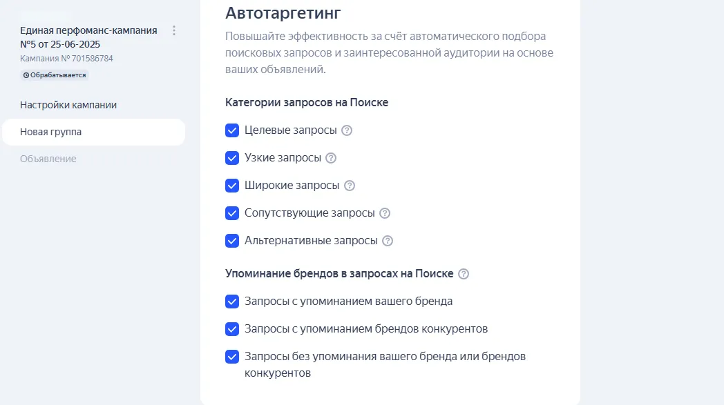
Task: Go to Объявление step in sidebar
Action: click(48, 159)
